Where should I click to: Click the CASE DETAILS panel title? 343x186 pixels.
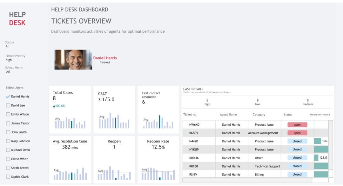(x=193, y=89)
